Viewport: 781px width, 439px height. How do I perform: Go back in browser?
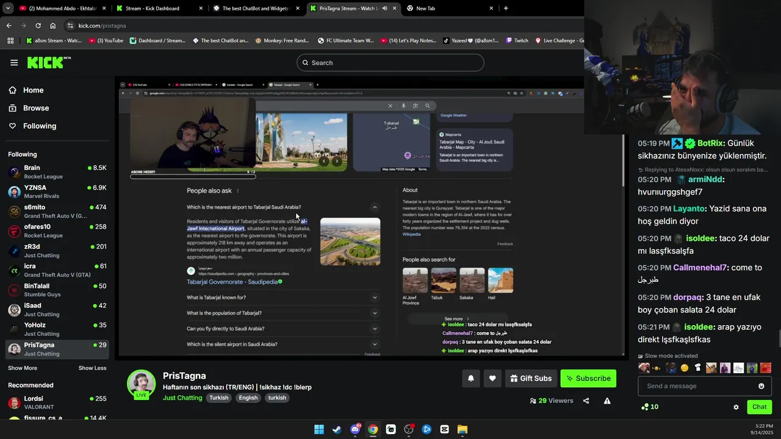pyautogui.click(x=9, y=26)
